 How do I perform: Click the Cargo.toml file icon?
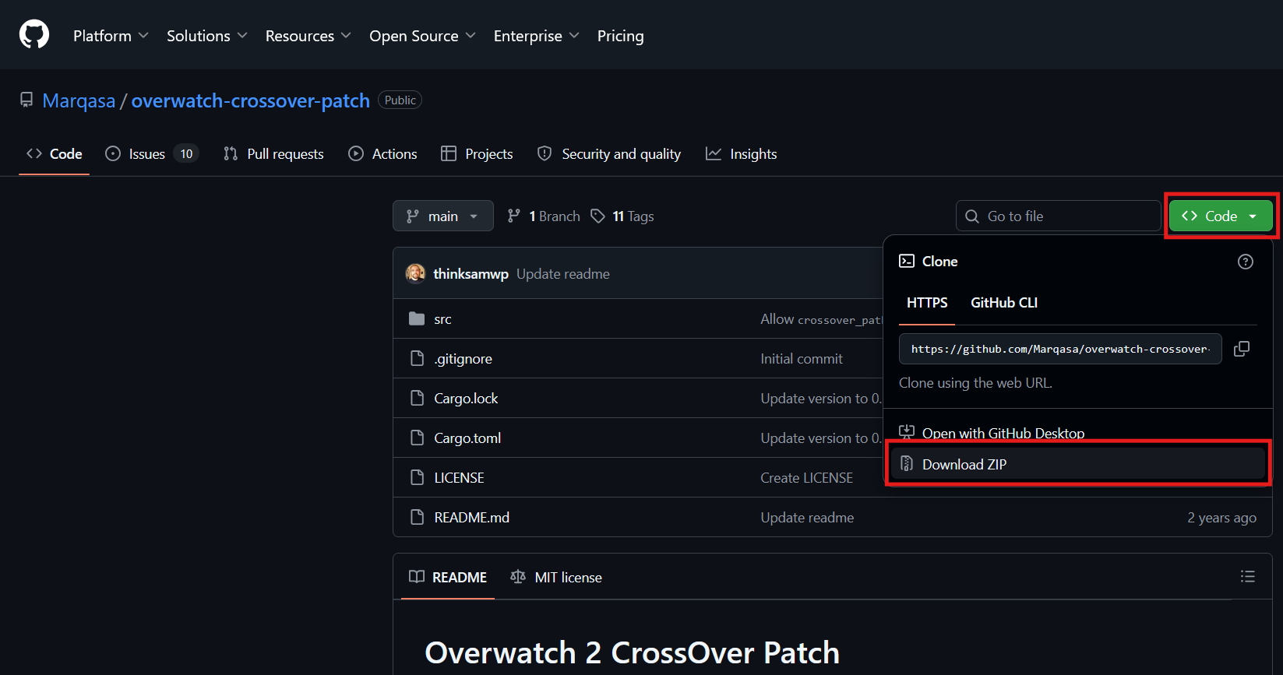point(417,438)
